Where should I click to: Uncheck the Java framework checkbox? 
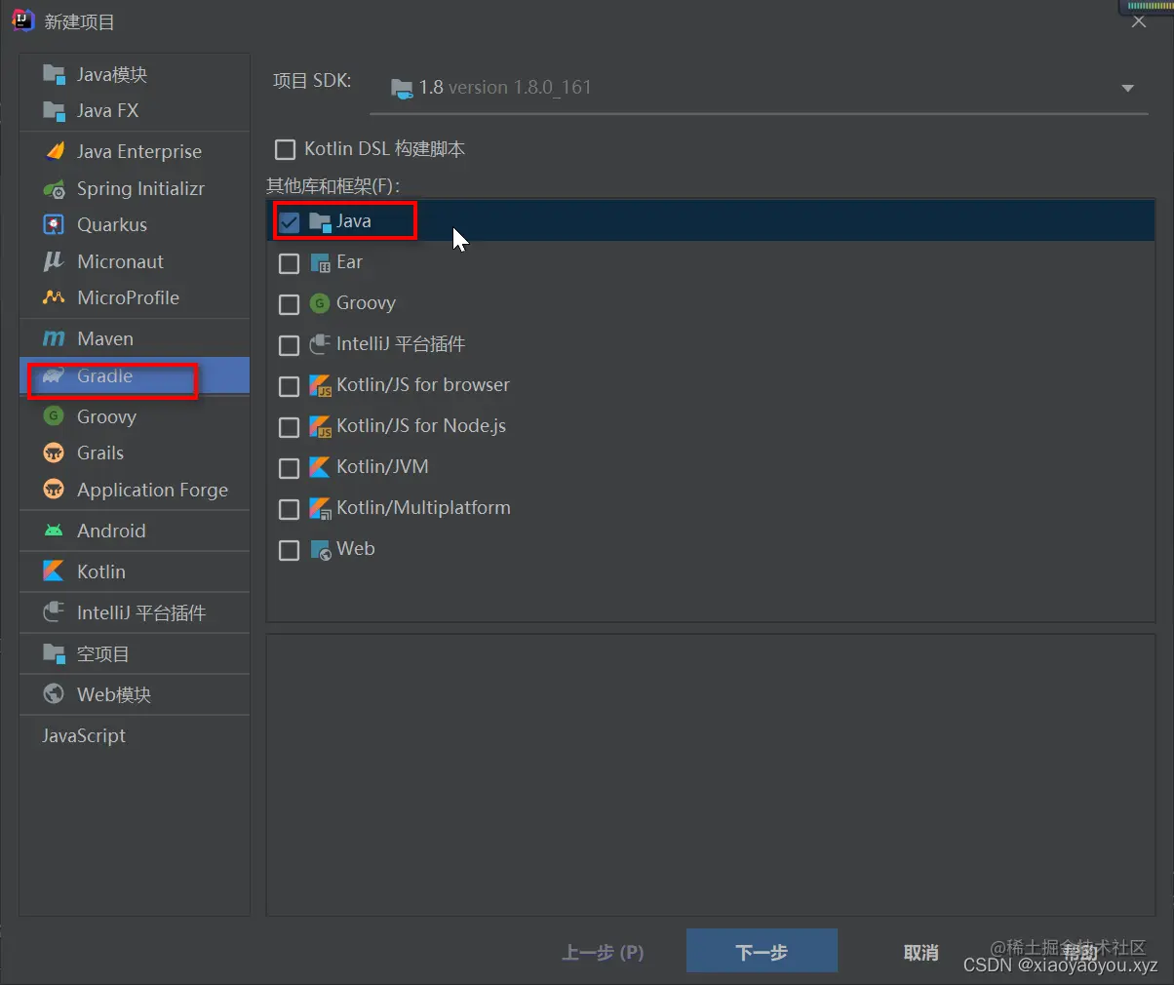(x=289, y=222)
